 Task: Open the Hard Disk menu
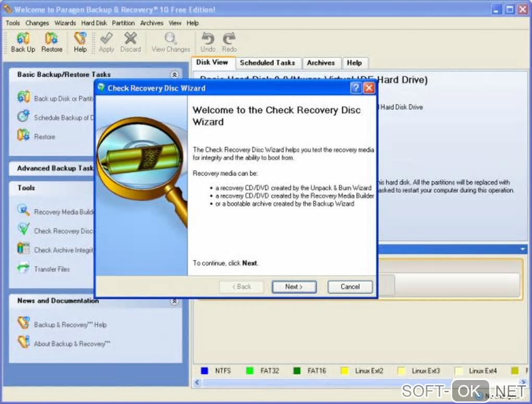tap(94, 23)
